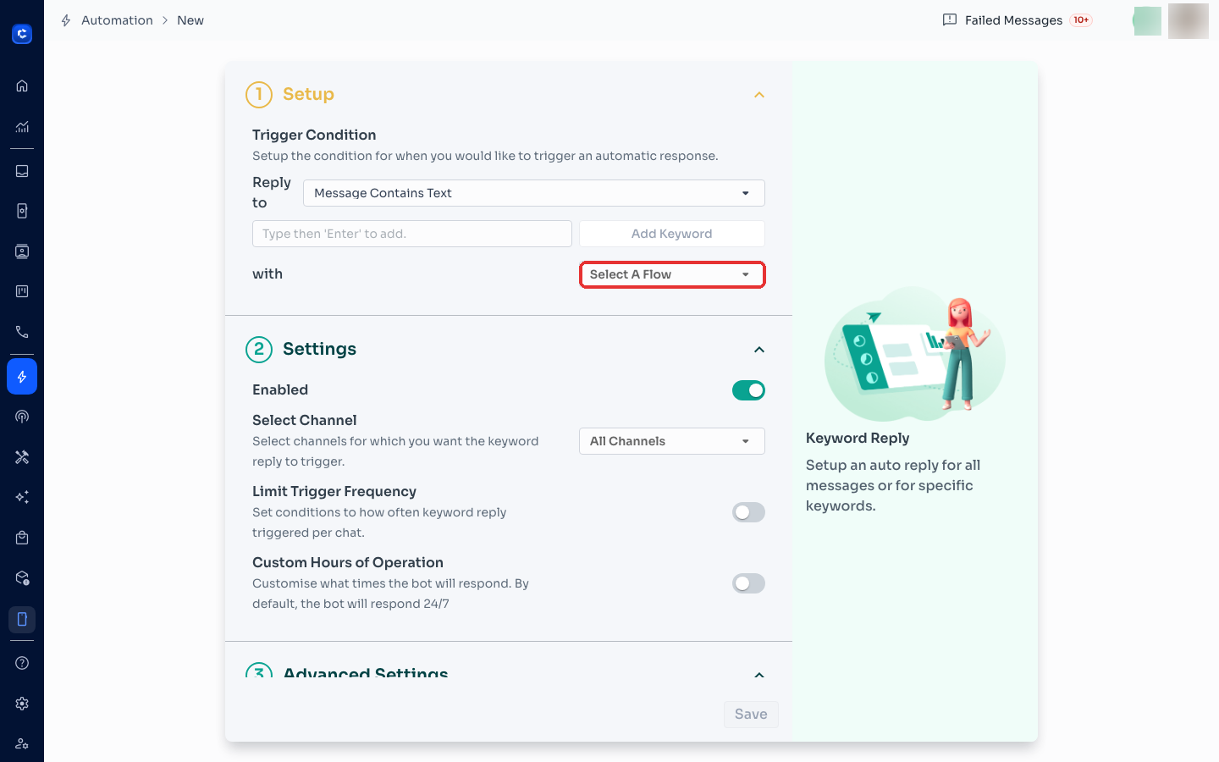The width and height of the screenshot is (1219, 762).
Task: Open the Message Contains Text dropdown
Action: pyautogui.click(x=534, y=193)
